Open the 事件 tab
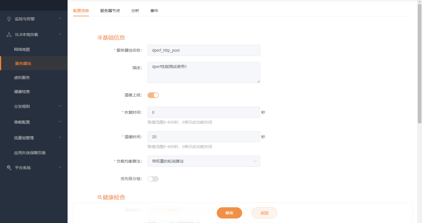The height and width of the screenshot is (223, 422). coord(154,10)
